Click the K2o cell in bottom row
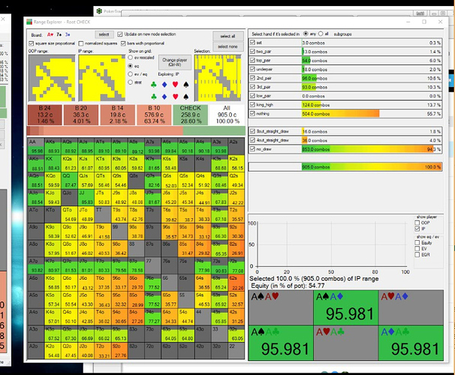455x375 pixels. [53, 351]
